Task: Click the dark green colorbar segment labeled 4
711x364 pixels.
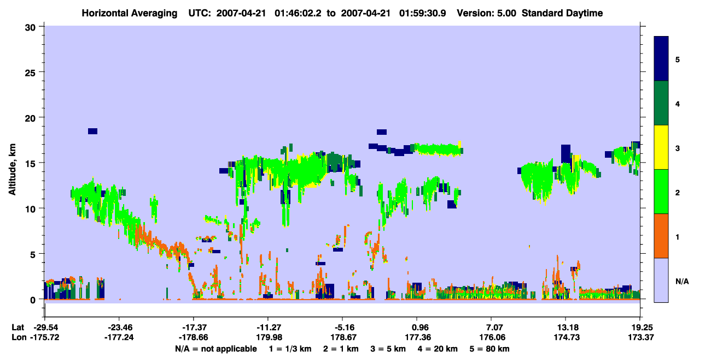Action: [661, 103]
